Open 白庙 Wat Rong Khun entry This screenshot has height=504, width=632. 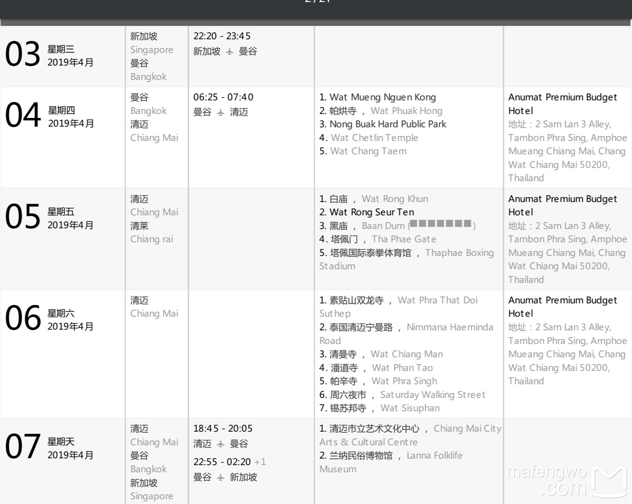pyautogui.click(x=374, y=199)
